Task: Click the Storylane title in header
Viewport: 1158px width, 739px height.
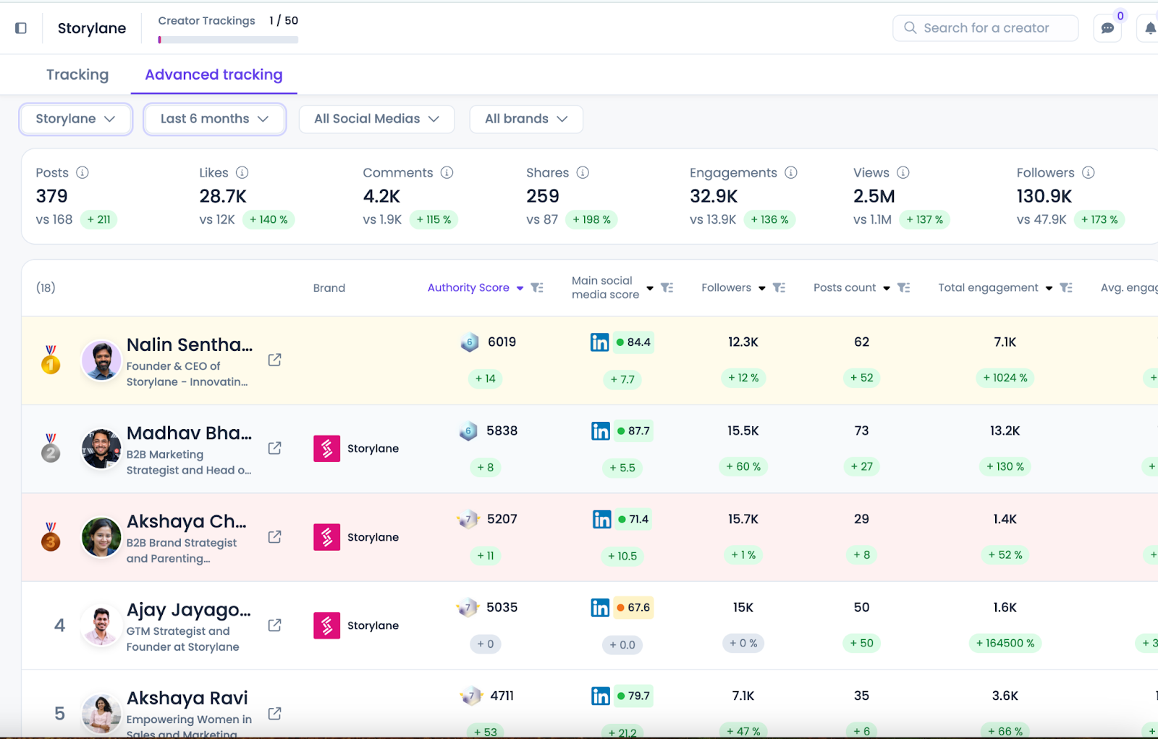Action: click(x=92, y=28)
